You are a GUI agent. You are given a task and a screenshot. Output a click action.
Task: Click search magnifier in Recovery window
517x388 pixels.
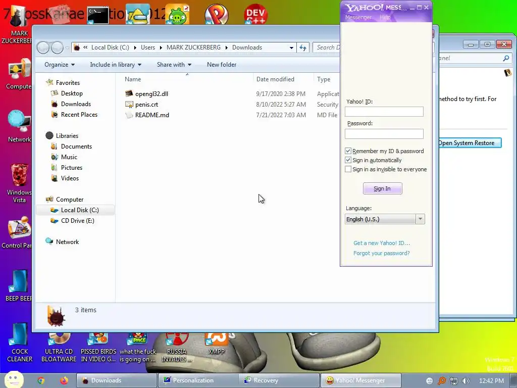pyautogui.click(x=506, y=58)
